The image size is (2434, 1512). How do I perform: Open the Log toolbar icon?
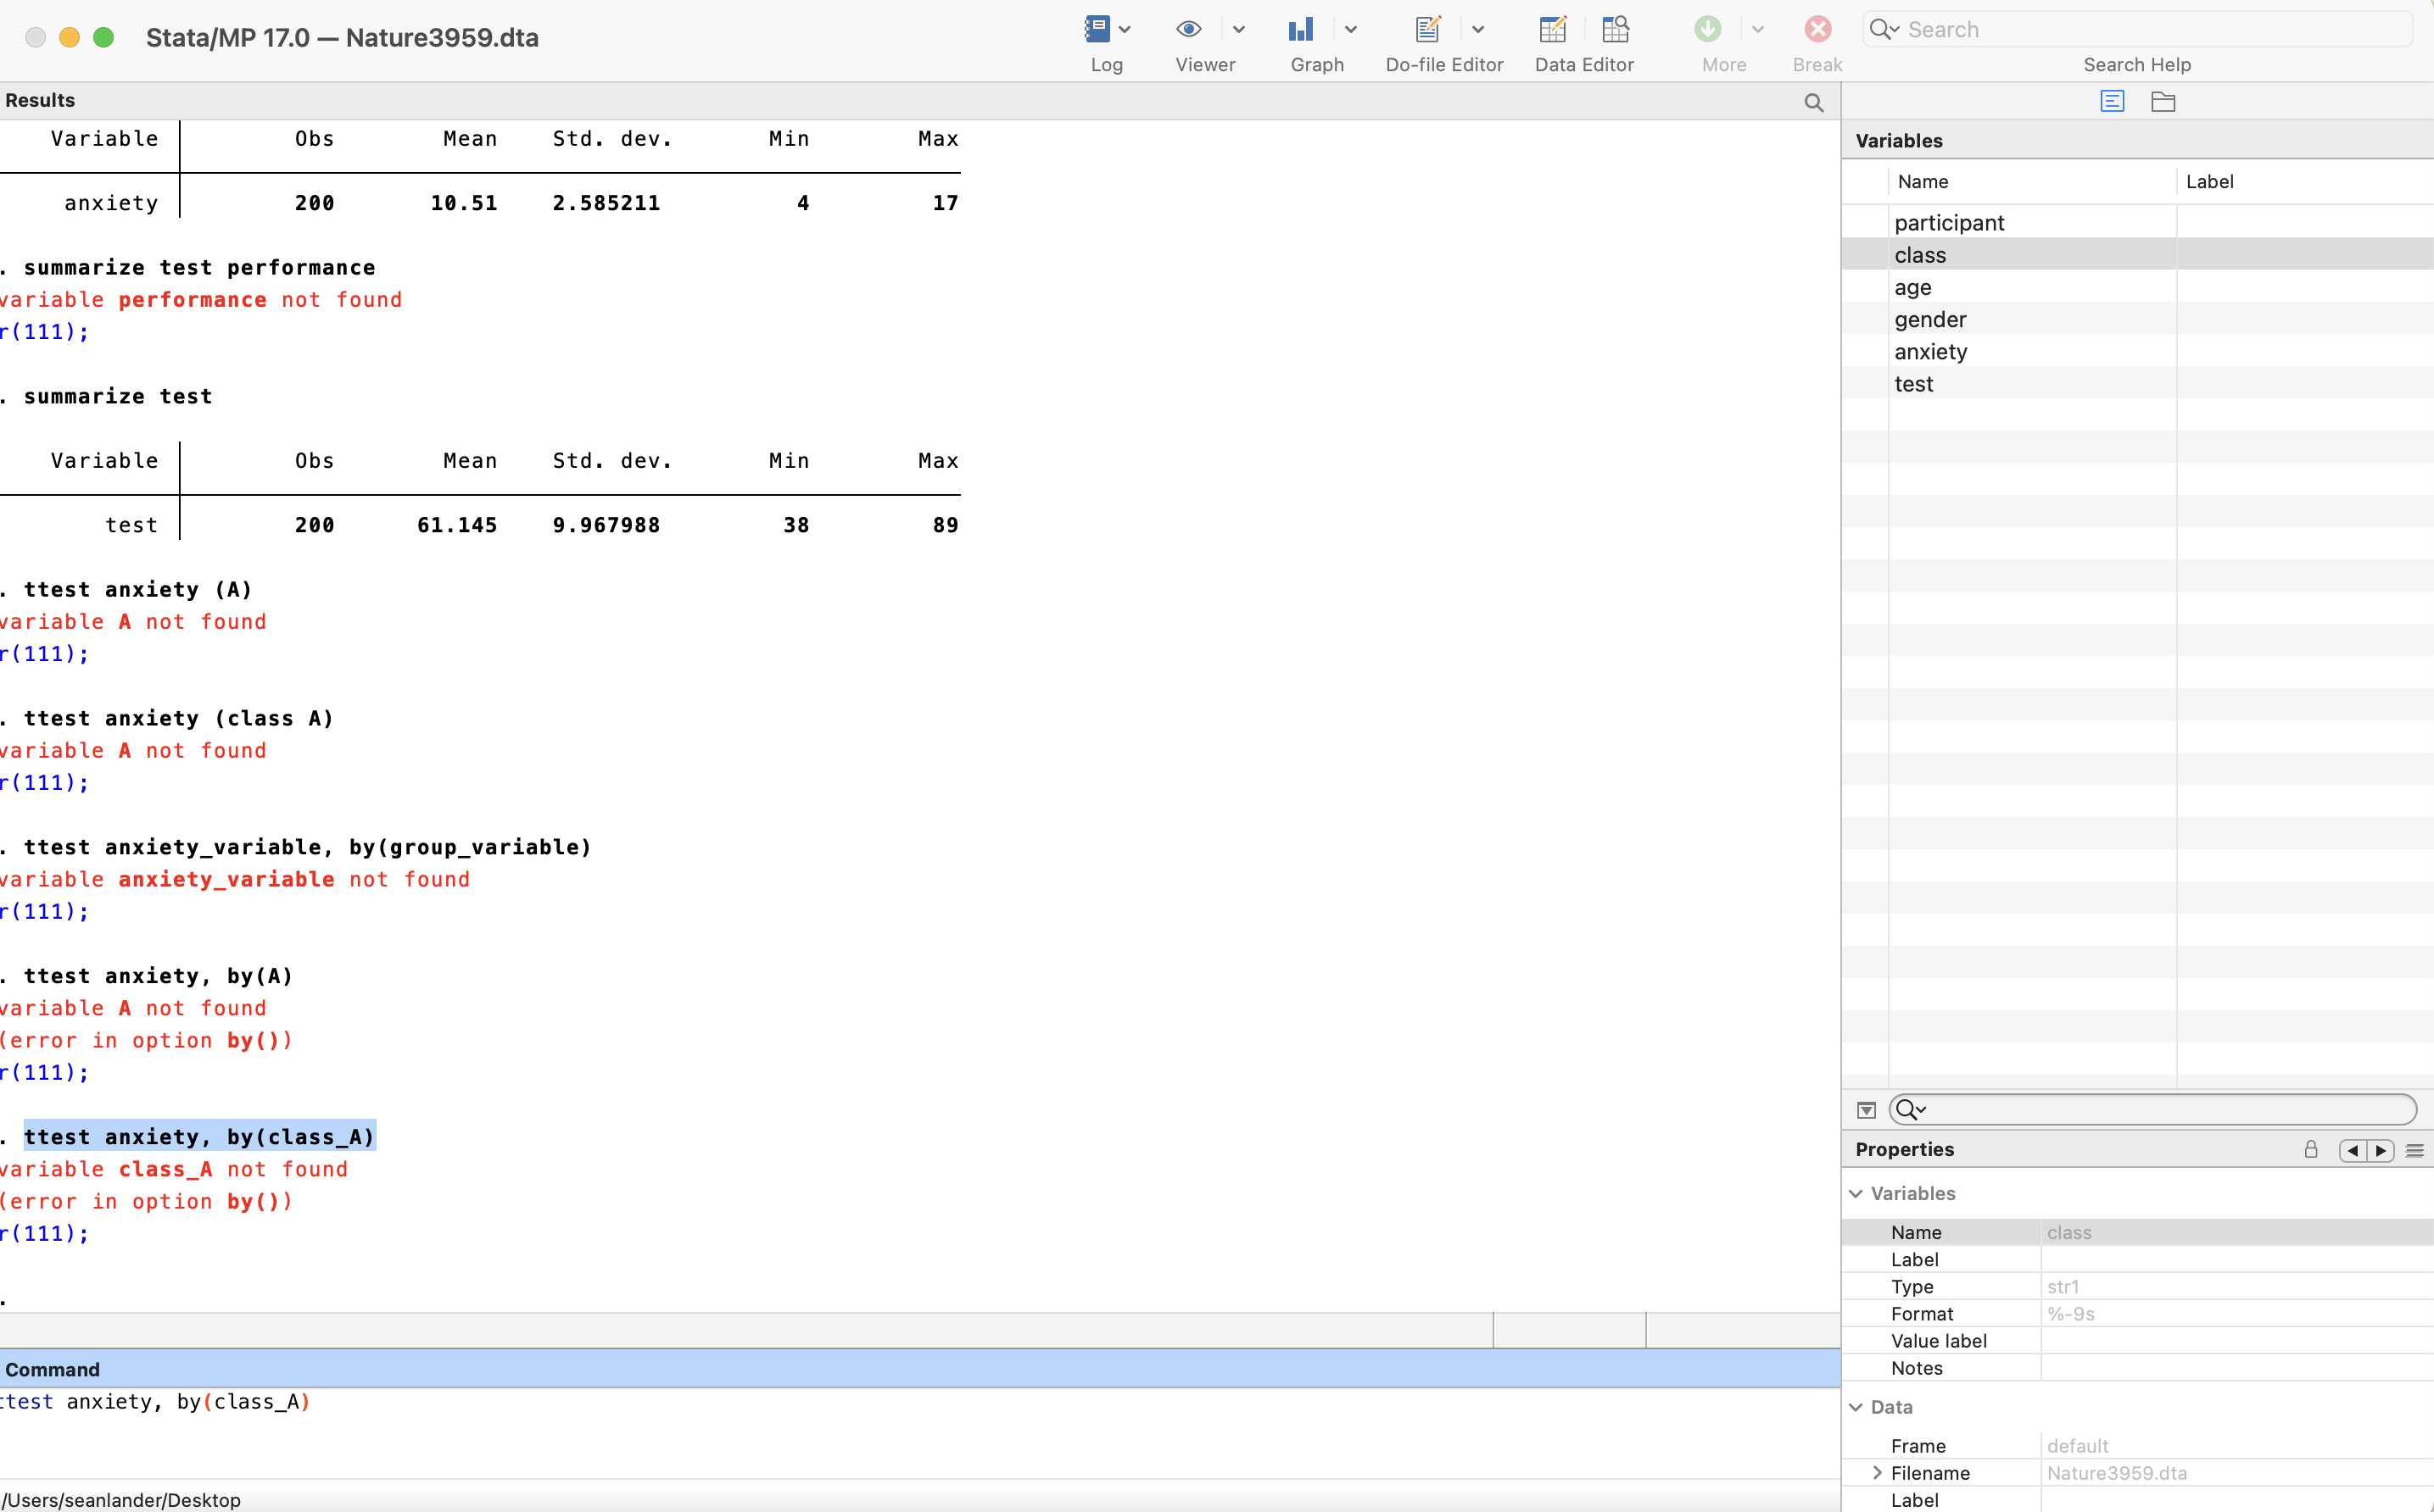1097,30
